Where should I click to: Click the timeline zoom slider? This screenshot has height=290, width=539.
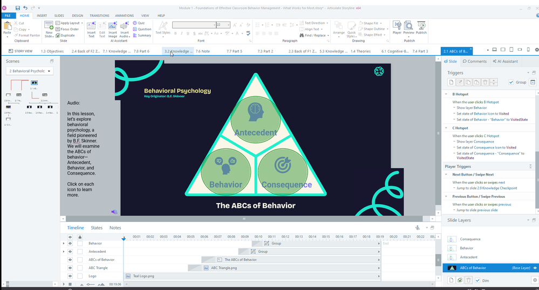(x=91, y=284)
